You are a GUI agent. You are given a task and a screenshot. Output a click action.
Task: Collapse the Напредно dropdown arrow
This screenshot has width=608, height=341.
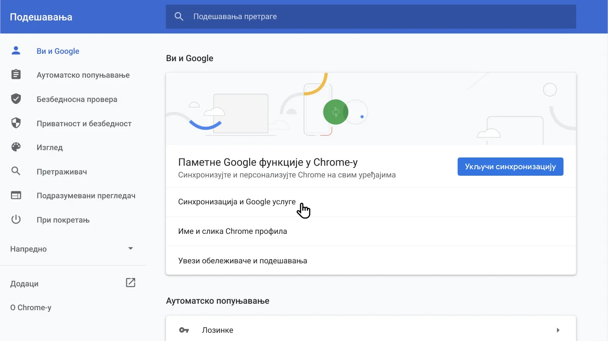tap(130, 248)
